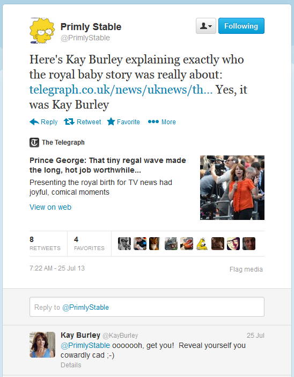
Task: Click the fox avatar among retweeters
Action: [156, 244]
